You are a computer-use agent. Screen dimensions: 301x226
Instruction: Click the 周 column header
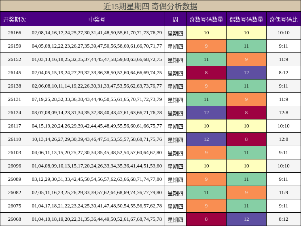(176, 19)
